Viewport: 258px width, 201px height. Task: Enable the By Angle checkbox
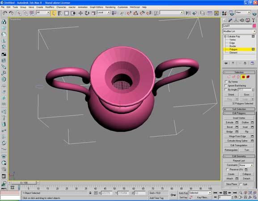(226, 90)
